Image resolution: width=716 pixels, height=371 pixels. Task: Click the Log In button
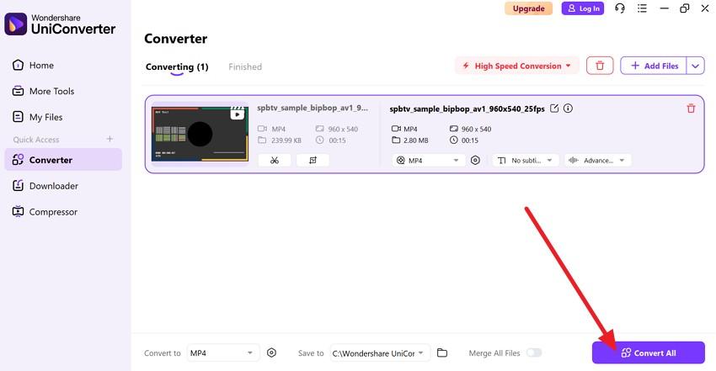click(583, 8)
